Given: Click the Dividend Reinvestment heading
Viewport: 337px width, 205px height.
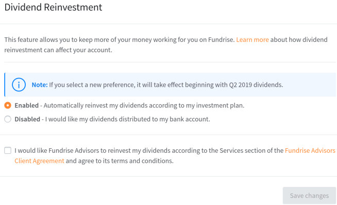Looking at the screenshot, I should click(53, 7).
